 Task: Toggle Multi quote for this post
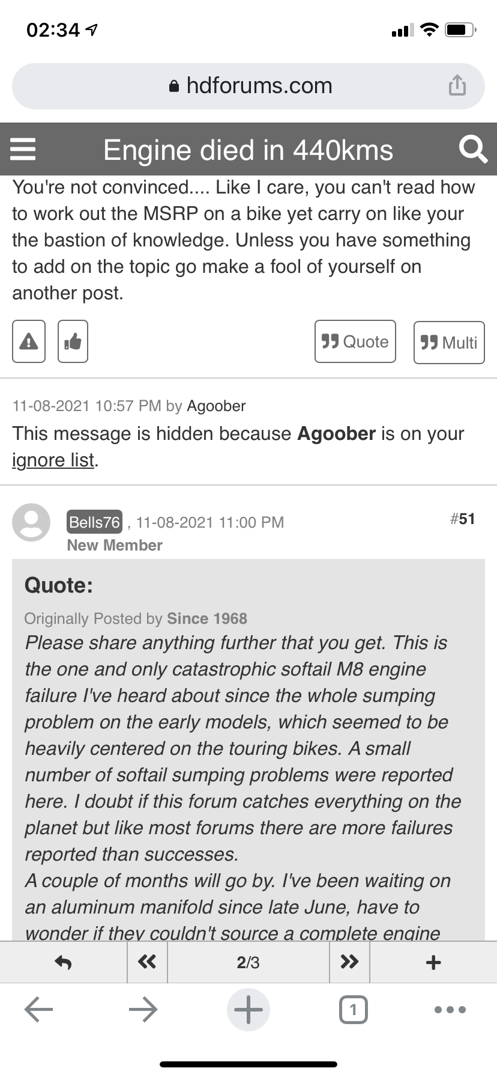pos(448,343)
